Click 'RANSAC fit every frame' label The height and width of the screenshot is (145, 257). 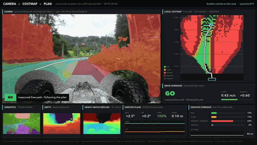(153, 107)
